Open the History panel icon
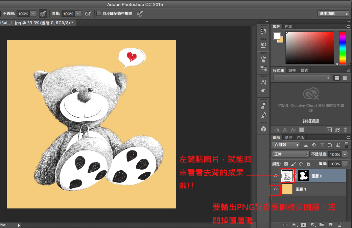This screenshot has width=352, height=228. (x=263, y=32)
